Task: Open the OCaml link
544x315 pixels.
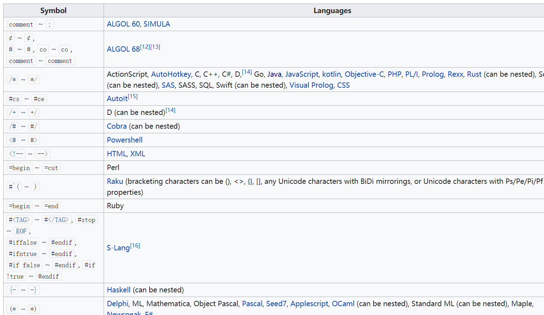Action: click(x=343, y=304)
